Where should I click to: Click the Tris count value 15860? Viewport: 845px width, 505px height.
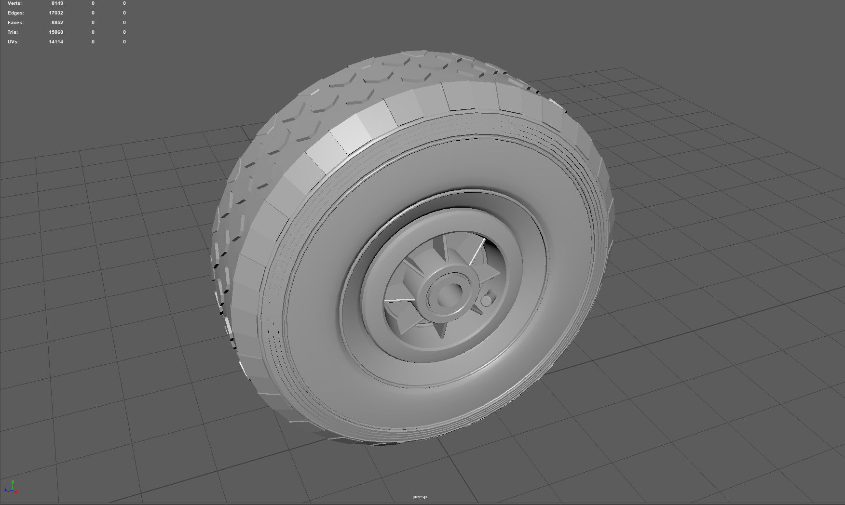[x=56, y=32]
